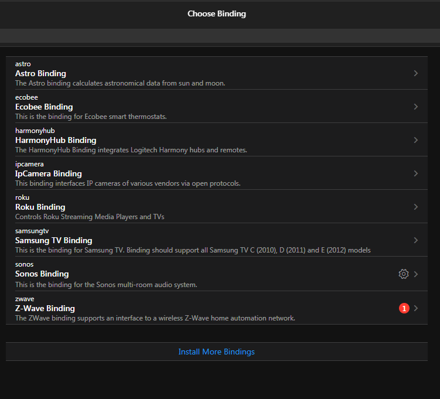
Task: Select the Astro Binding title
Action: coord(40,74)
